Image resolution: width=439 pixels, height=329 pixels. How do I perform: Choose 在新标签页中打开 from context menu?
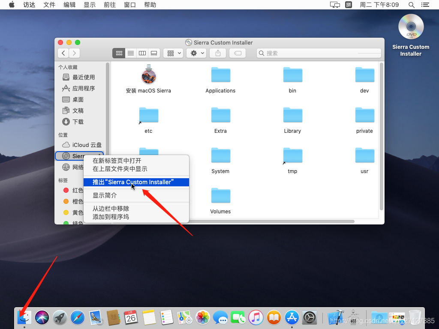pyautogui.click(x=136, y=161)
